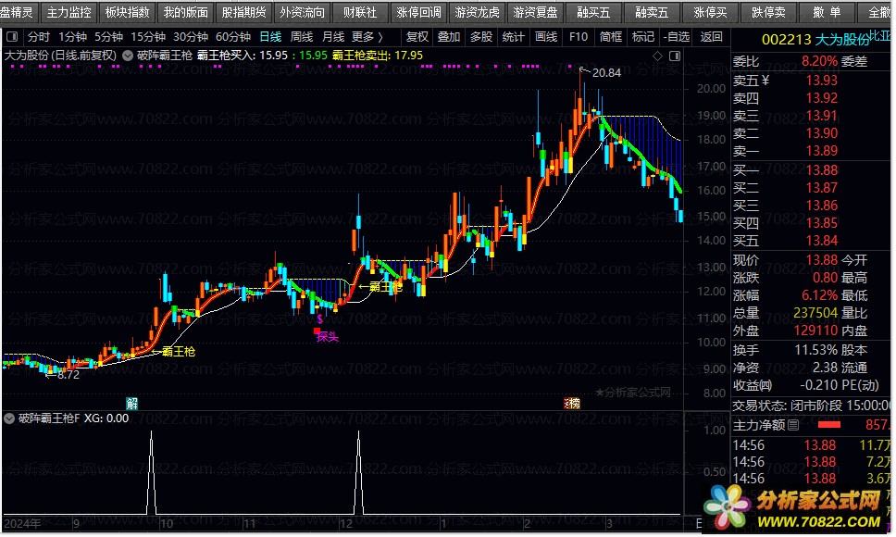Select the 60分钟 period
The height and width of the screenshot is (537, 896).
click(233, 37)
